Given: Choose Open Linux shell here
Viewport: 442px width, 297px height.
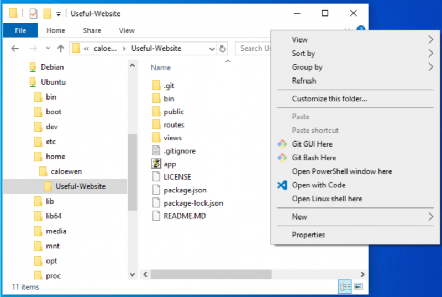Looking at the screenshot, I should [327, 199].
